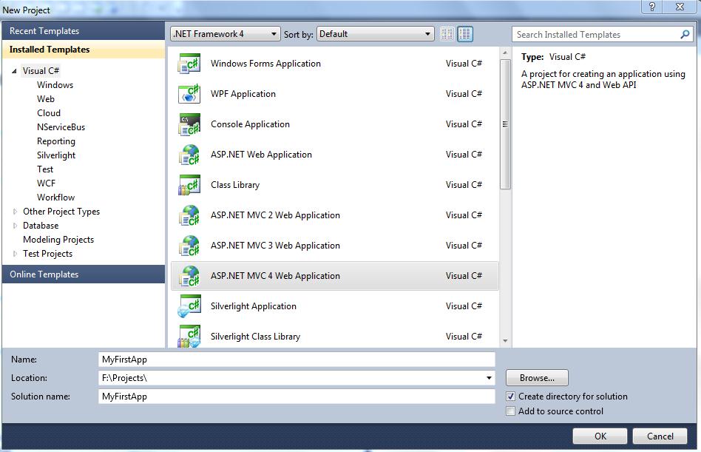
Task: Select the "ASP.NET MVC 3 Web Application" name
Action: click(x=275, y=246)
